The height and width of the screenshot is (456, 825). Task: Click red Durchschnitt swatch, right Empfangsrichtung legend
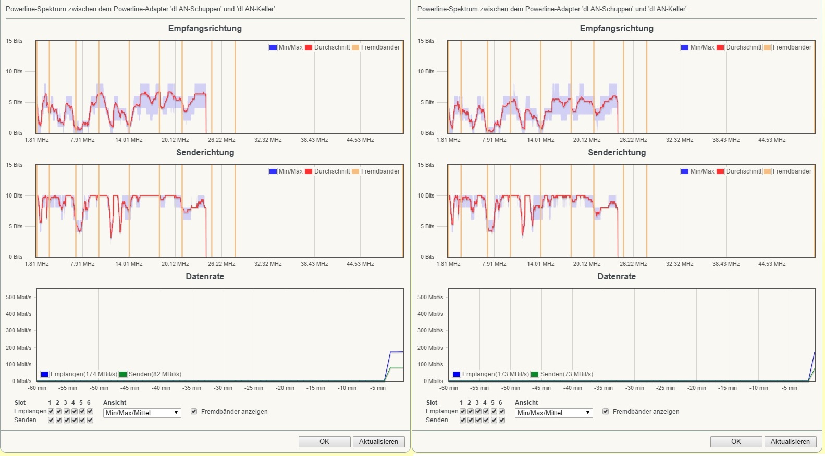(x=720, y=47)
